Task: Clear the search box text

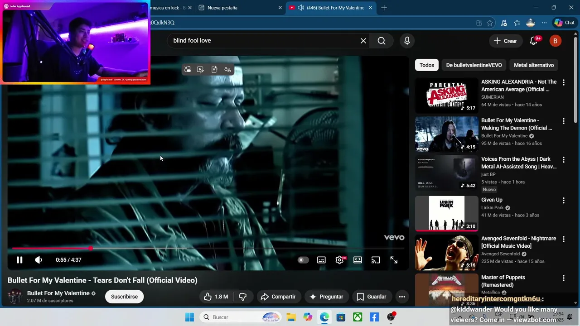Action: pyautogui.click(x=363, y=41)
